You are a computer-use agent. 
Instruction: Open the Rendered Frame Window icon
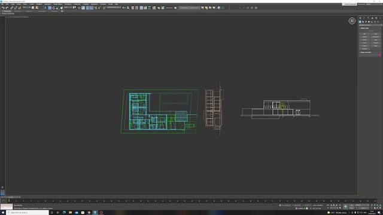163,8
